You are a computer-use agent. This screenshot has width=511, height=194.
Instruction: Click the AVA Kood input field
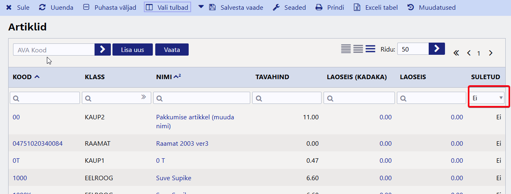pyautogui.click(x=54, y=50)
